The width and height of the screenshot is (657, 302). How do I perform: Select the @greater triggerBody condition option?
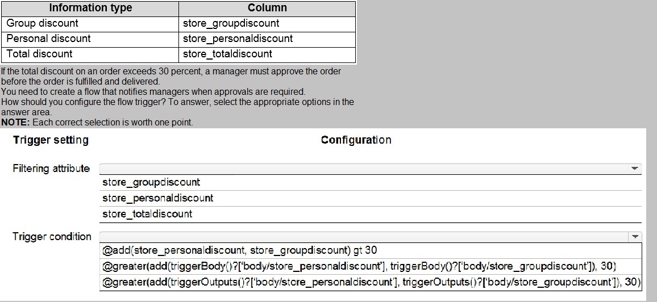359,266
